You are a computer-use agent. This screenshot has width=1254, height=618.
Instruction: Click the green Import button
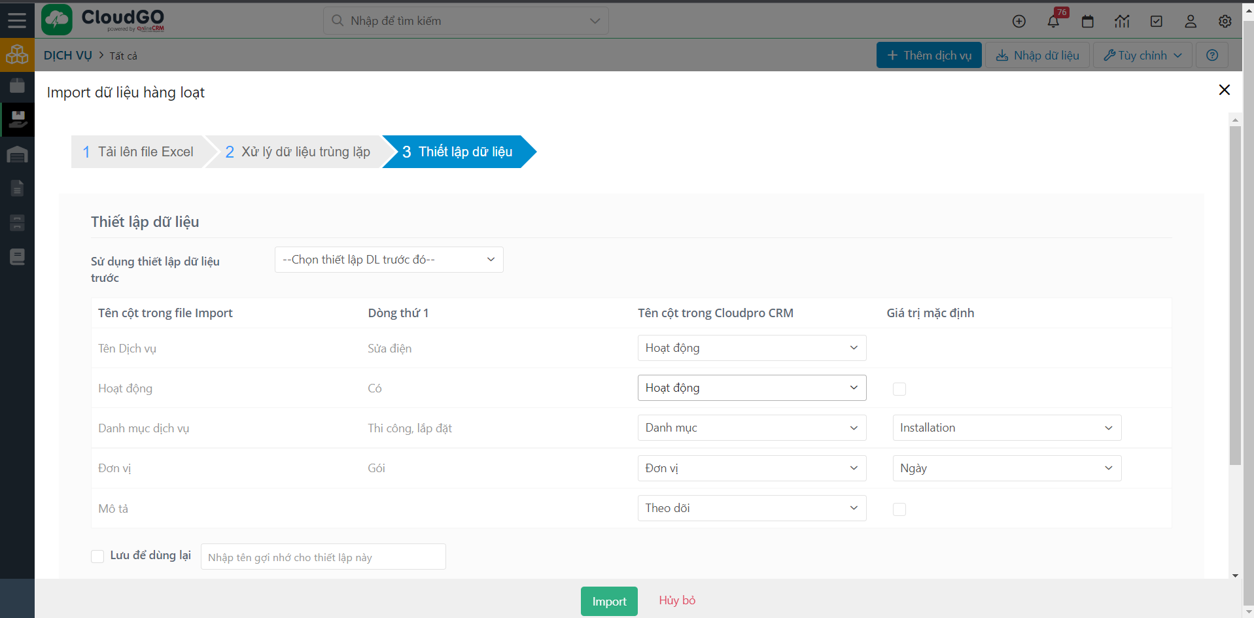click(609, 601)
